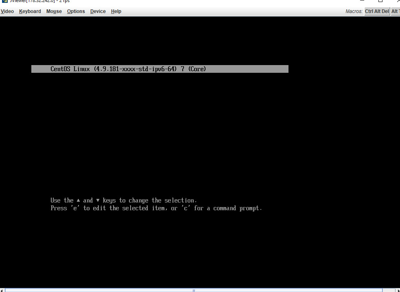The height and width of the screenshot is (292, 400).
Task: Send the Ctrl Alt Del macro
Action: click(x=377, y=11)
